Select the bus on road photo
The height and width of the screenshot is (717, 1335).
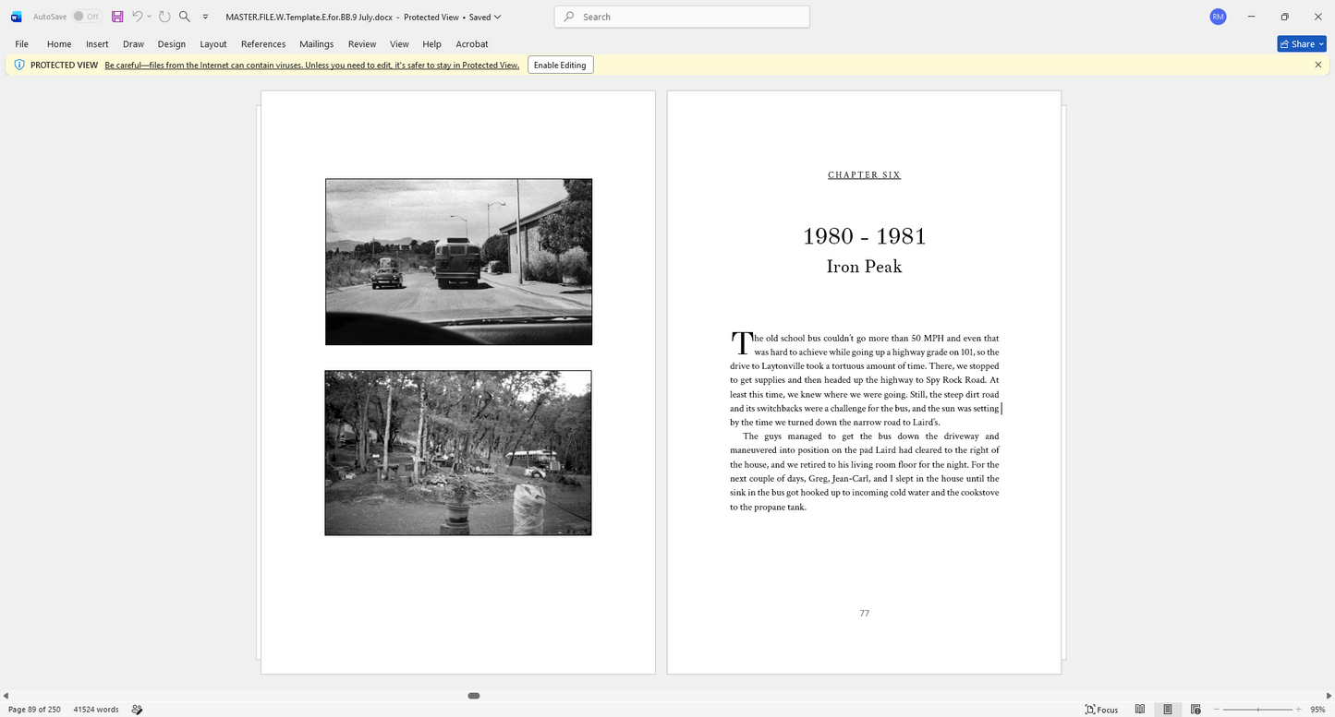[x=458, y=261]
